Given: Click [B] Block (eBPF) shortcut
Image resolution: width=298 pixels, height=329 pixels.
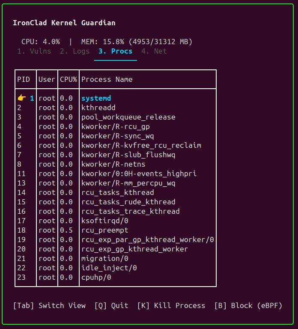Looking at the screenshot, I should tap(248, 305).
